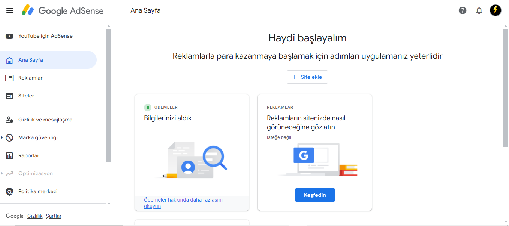Click the shield icon beside Politika merkezi

coord(9,192)
